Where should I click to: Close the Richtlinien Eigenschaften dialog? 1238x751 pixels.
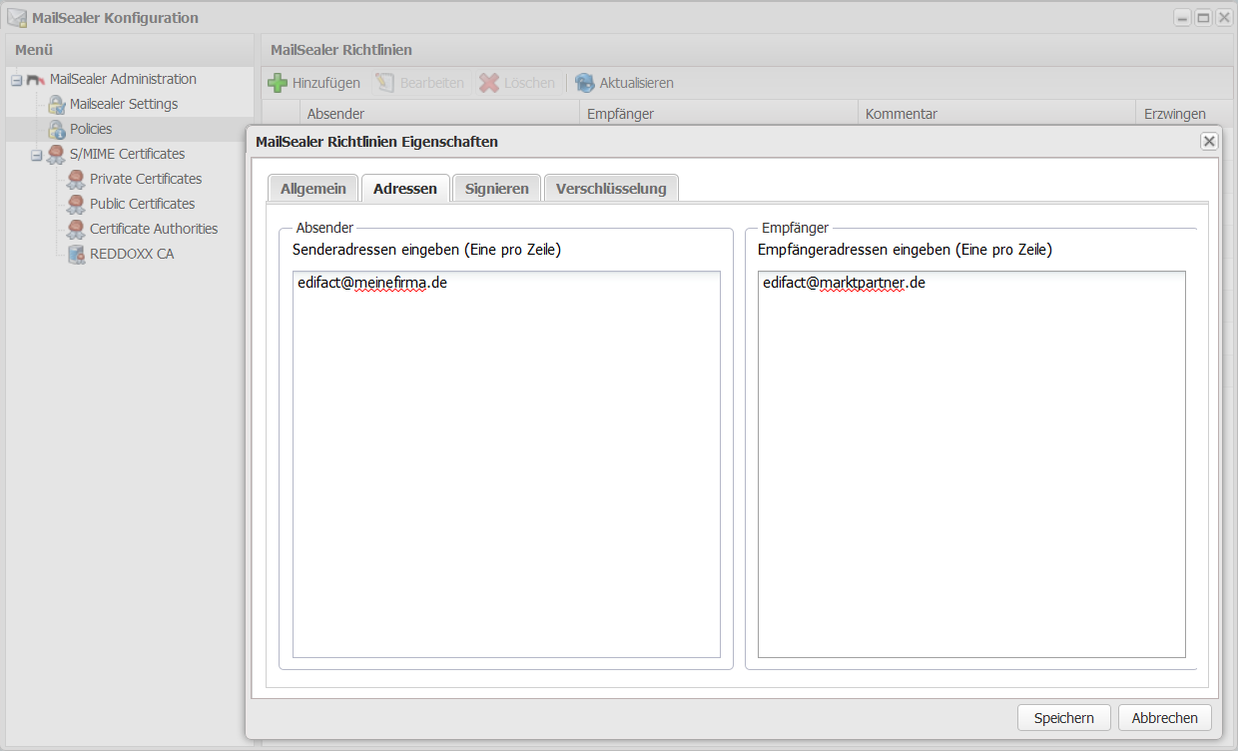click(x=1209, y=142)
